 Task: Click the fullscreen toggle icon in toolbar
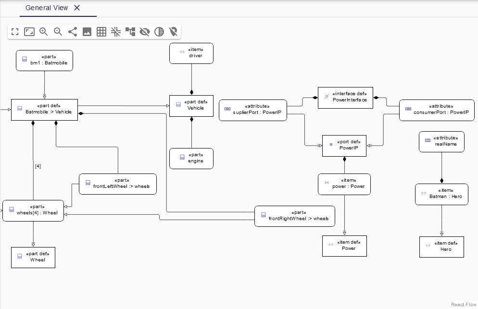click(x=15, y=32)
